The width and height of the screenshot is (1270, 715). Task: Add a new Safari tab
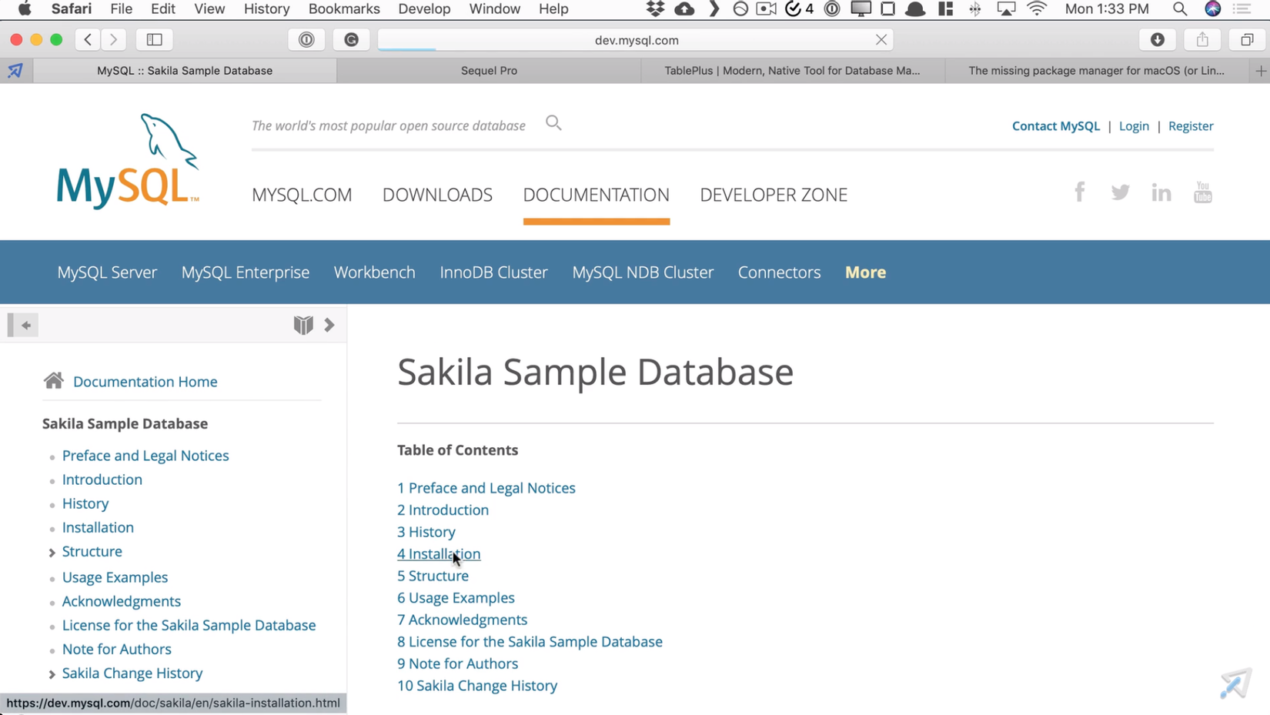(x=1261, y=71)
